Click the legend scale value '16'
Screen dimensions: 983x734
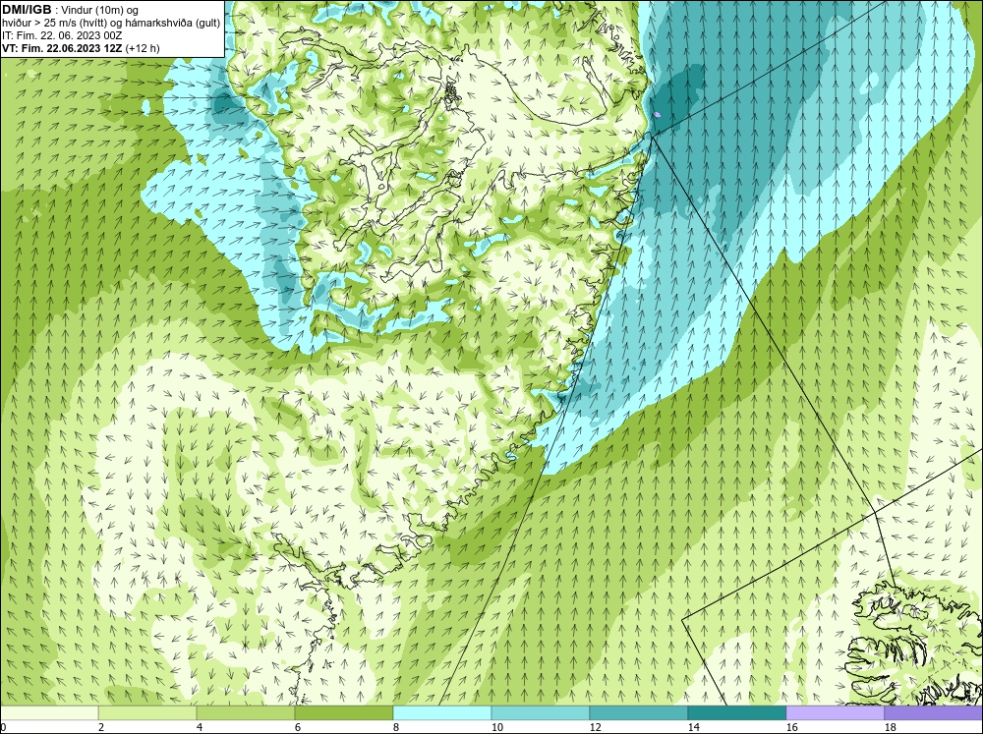click(791, 727)
